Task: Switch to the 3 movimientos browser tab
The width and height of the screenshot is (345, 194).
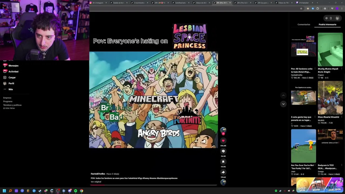Action: 140,3
